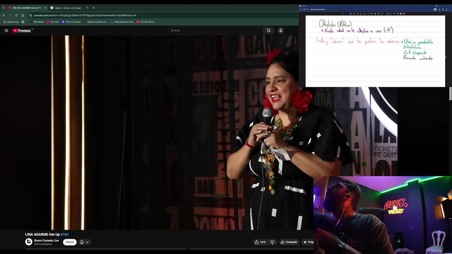452x254 pixels.
Task: Expand the notification options chevron
Action: pyautogui.click(x=87, y=242)
